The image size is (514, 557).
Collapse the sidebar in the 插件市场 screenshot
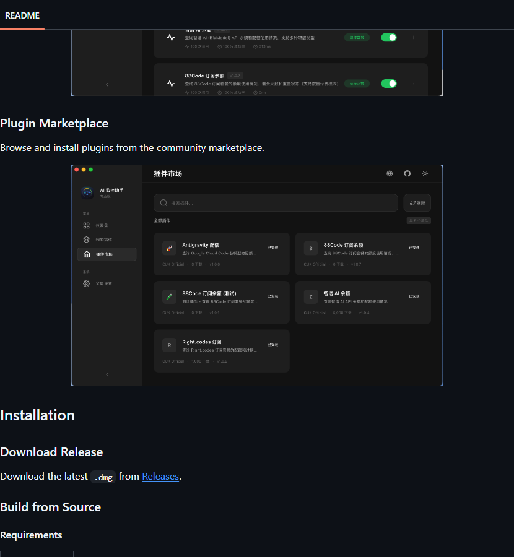[107, 374]
